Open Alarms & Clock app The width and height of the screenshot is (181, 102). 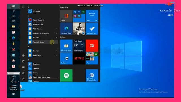[x=43, y=24]
